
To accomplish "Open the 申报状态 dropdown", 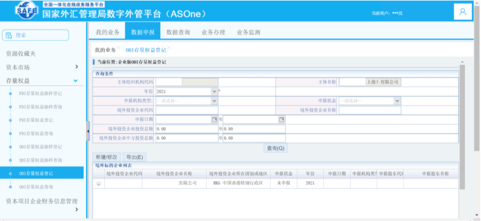I will [x=397, y=100].
